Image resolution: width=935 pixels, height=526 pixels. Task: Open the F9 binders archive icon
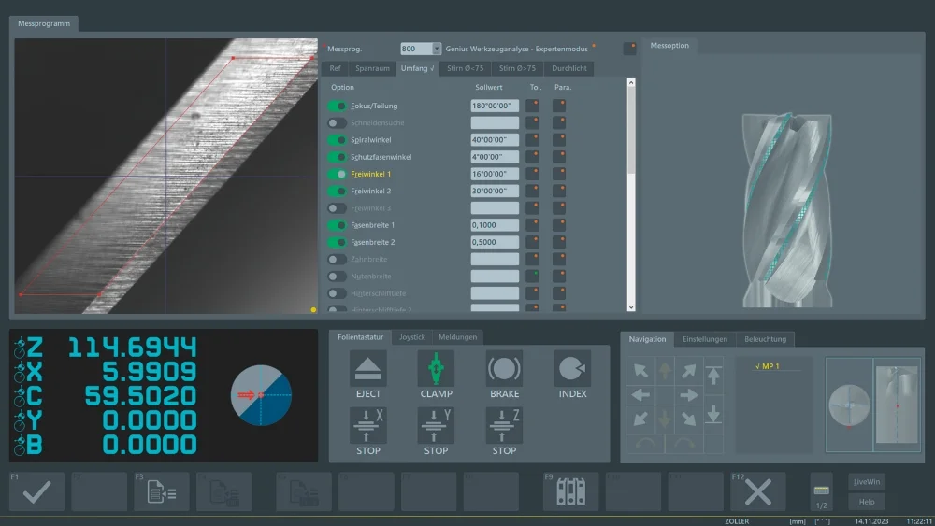[570, 491]
